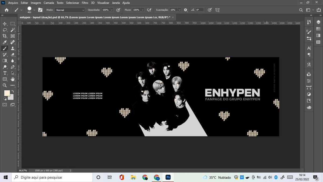Viewport: 323px width, 182px height.
Task: Open the Imagem menu
Action: tap(36, 3)
